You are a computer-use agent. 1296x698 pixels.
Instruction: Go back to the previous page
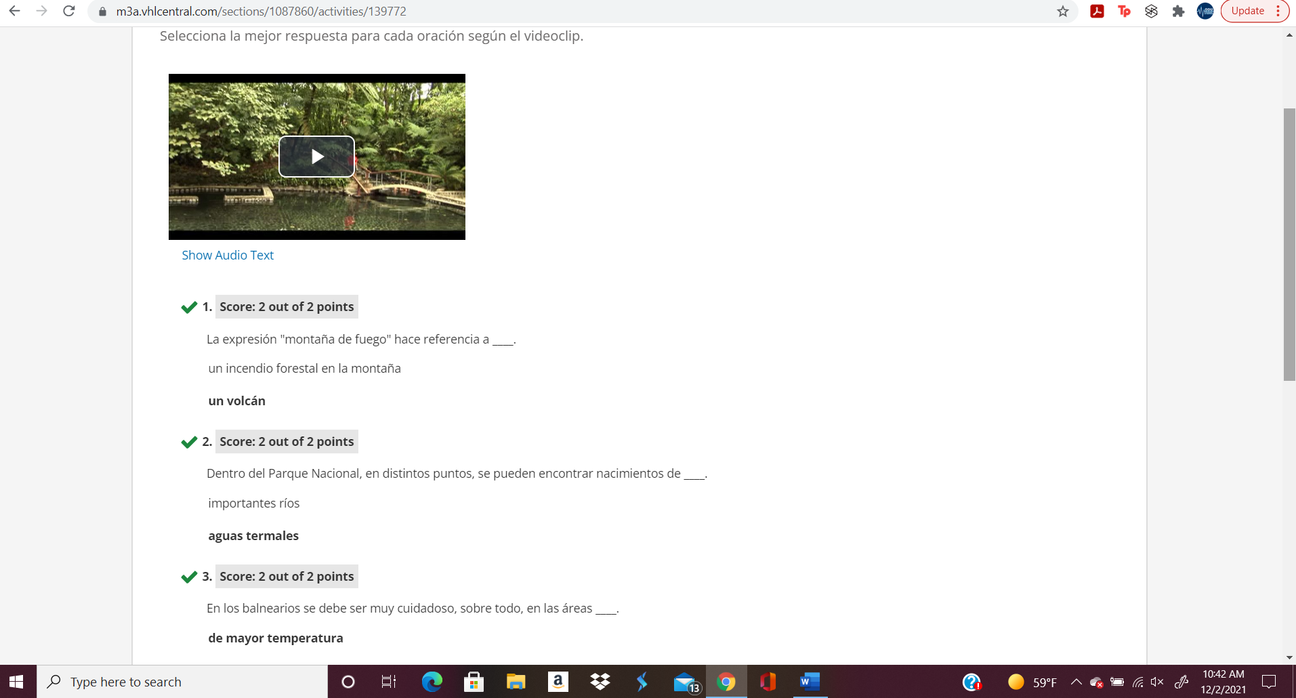(14, 11)
